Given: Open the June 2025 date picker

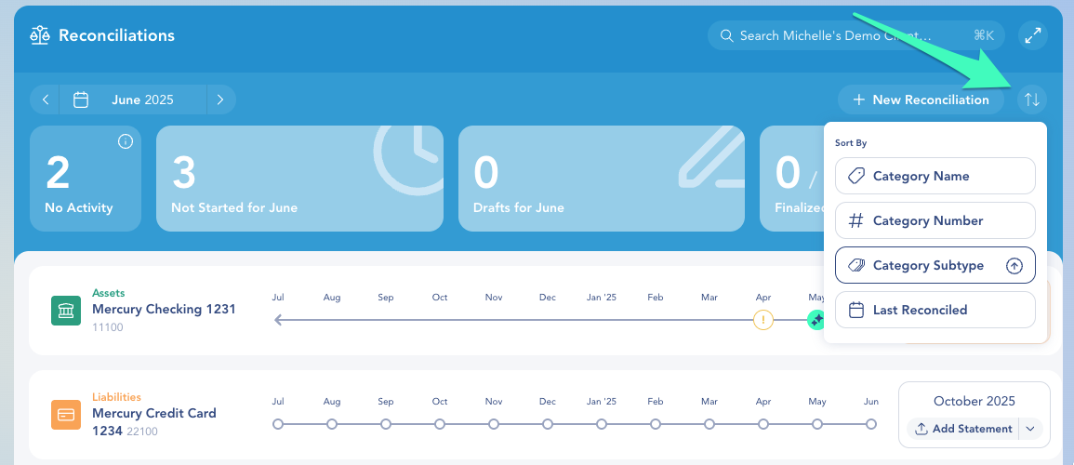Looking at the screenshot, I should 132,100.
